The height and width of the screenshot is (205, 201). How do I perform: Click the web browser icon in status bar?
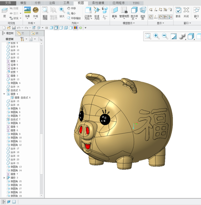[x=9, y=202]
